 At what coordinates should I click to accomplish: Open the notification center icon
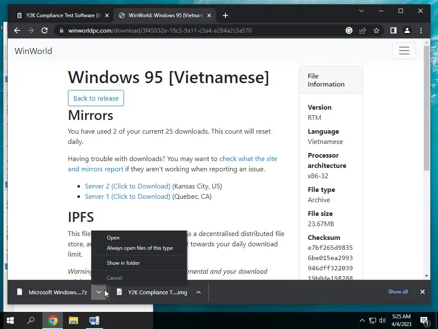pyautogui.click(x=425, y=320)
